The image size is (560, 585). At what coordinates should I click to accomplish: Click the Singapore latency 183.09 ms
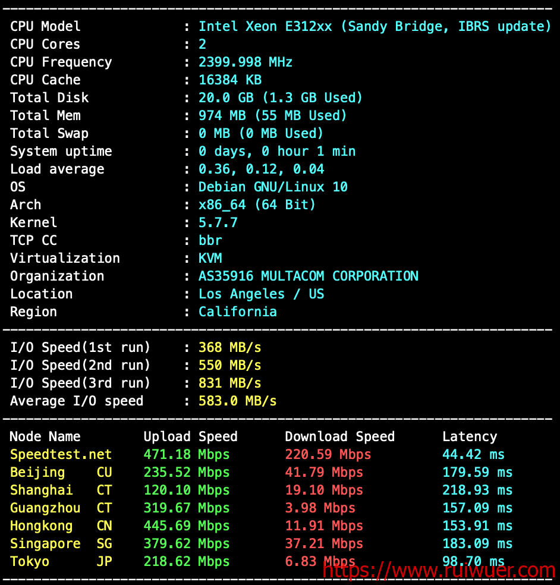477,543
